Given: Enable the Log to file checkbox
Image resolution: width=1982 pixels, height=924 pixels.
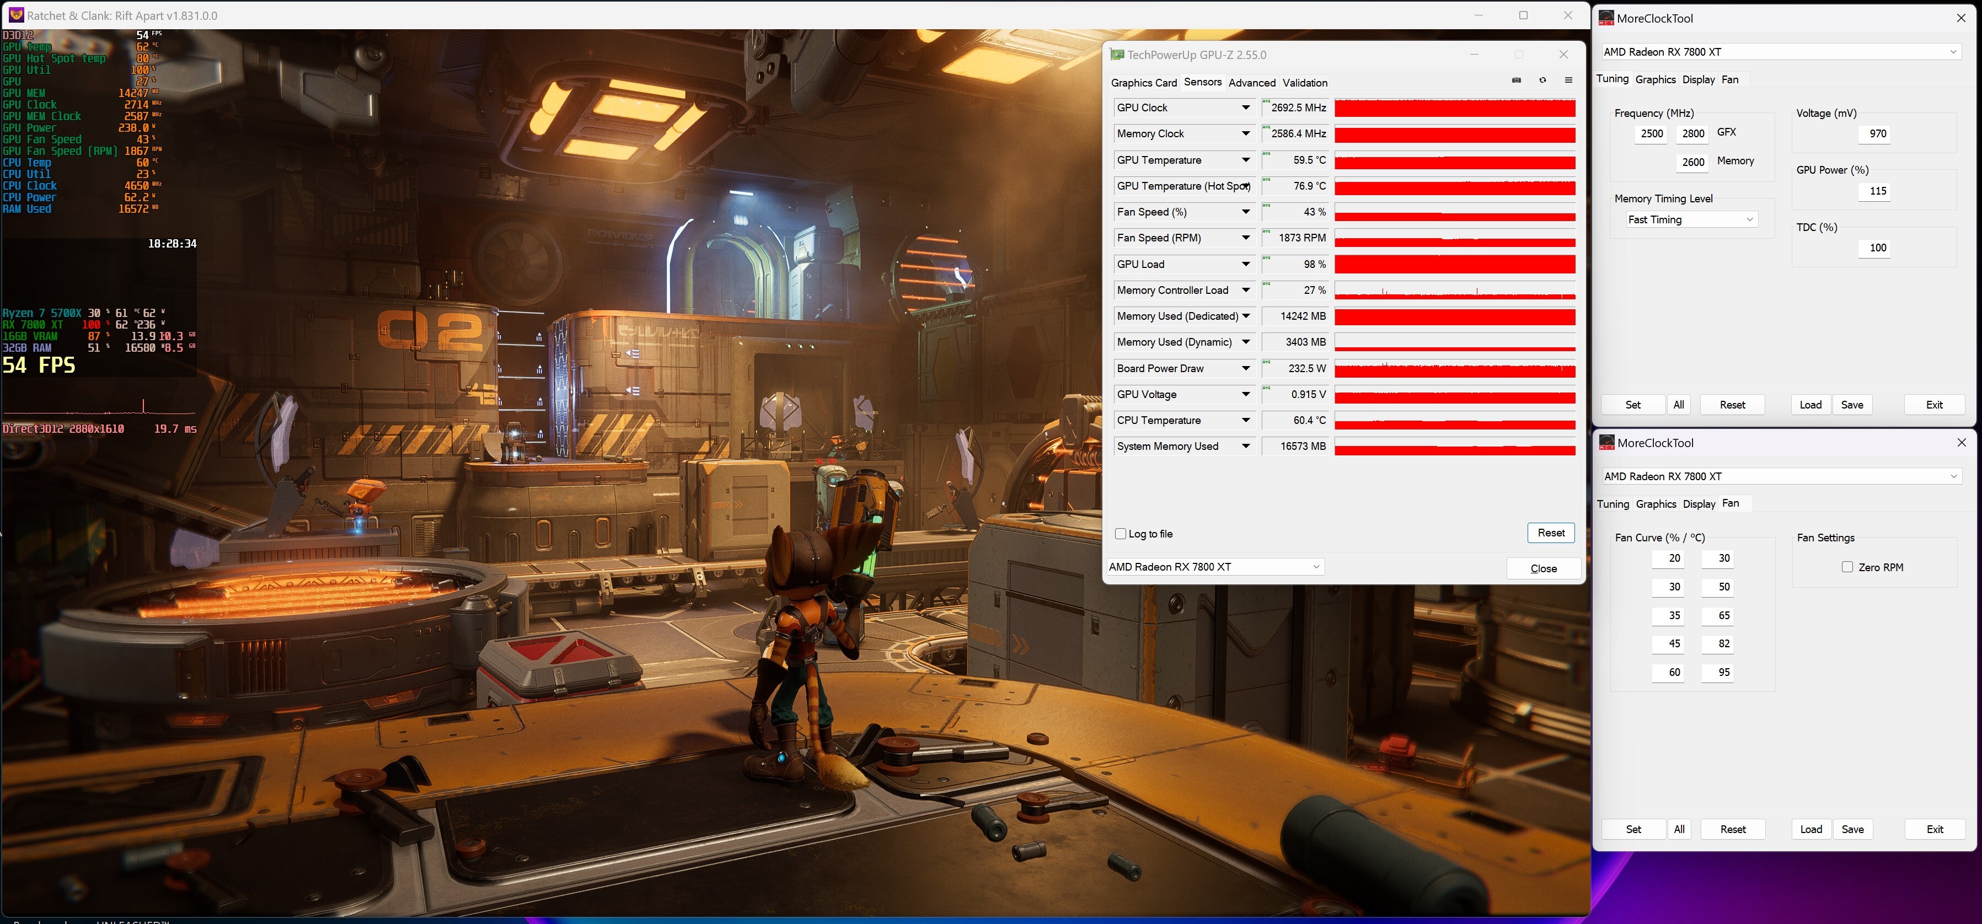Looking at the screenshot, I should (1120, 534).
